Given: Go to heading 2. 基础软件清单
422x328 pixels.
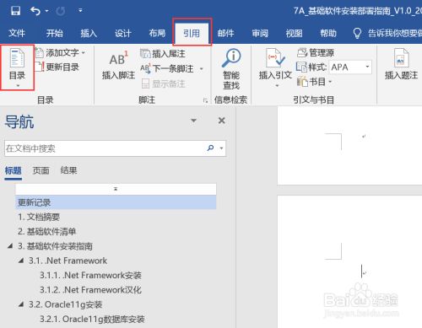Looking at the screenshot, I should click(47, 232).
